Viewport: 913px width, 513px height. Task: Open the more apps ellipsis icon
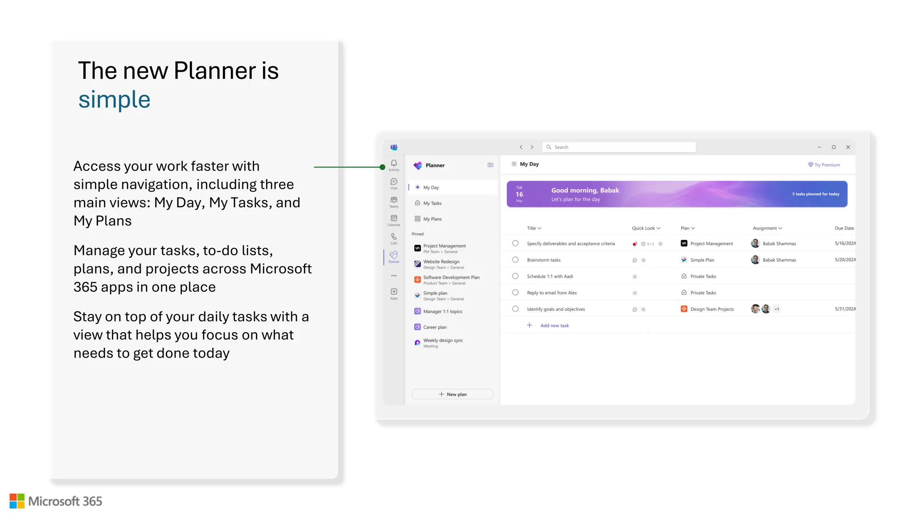pos(394,276)
